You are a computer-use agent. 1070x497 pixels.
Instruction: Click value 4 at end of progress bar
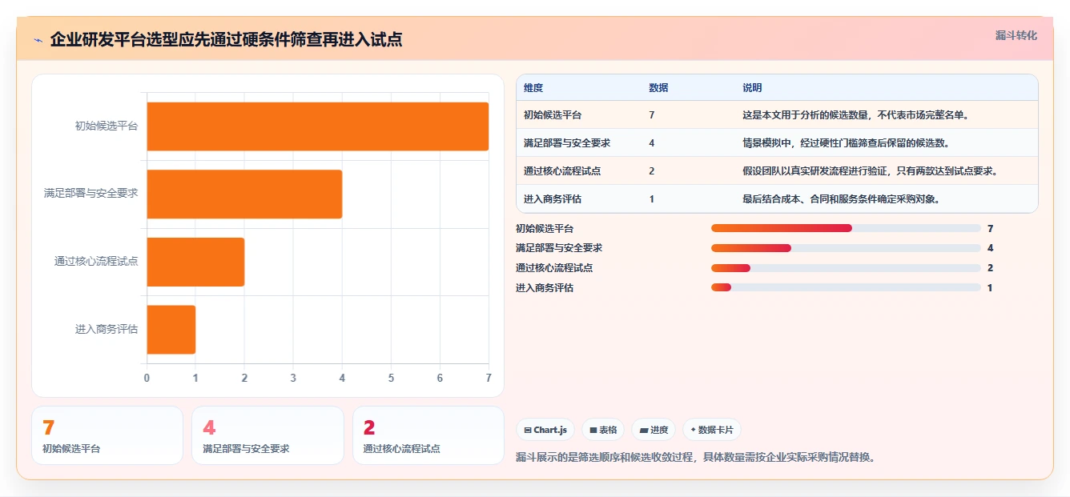[991, 248]
